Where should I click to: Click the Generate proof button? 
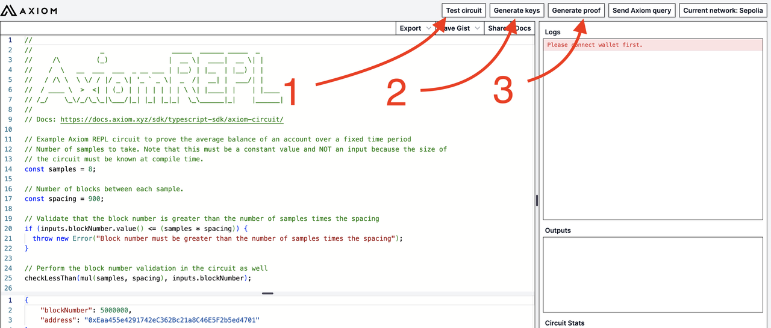coord(576,10)
